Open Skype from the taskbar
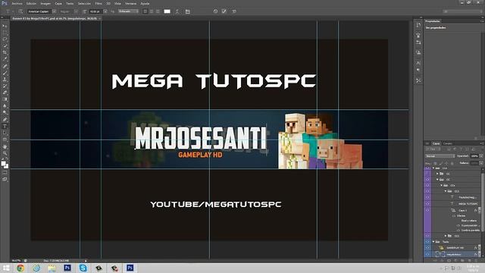Image resolution: width=485 pixels, height=273 pixels. click(x=83, y=268)
